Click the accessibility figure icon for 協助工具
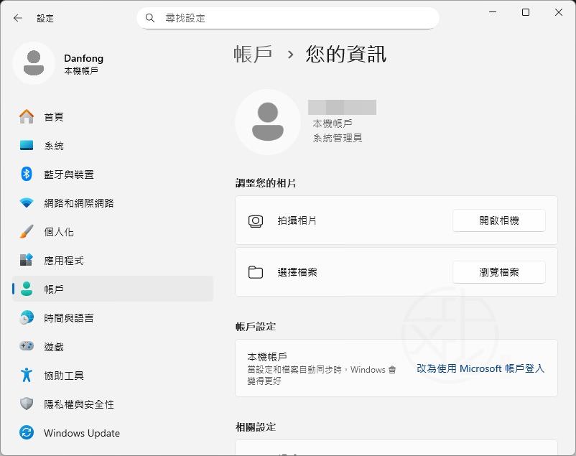The width and height of the screenshot is (576, 456). (27, 375)
